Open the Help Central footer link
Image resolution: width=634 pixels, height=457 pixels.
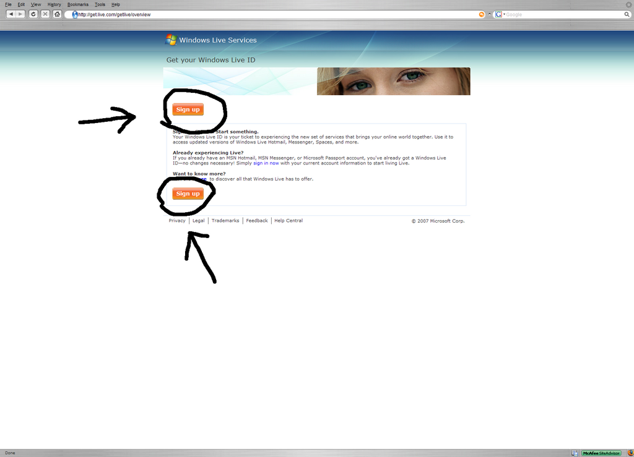tap(289, 220)
